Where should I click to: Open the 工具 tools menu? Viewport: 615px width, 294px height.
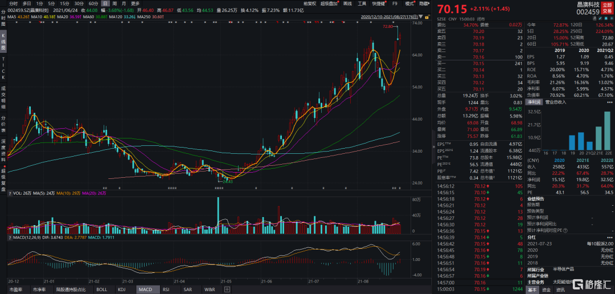coord(362,3)
